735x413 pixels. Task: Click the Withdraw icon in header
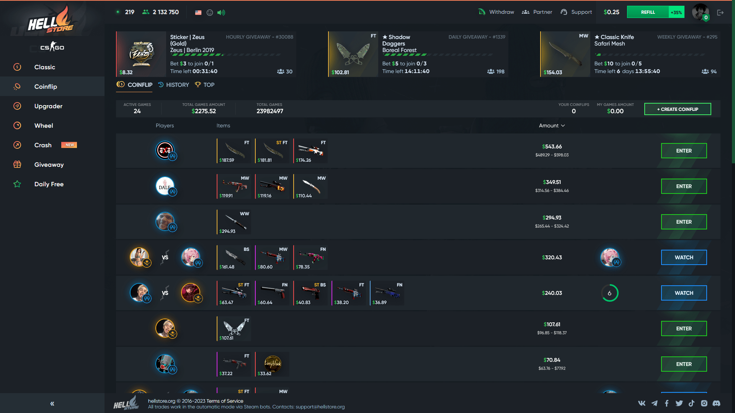tap(481, 11)
